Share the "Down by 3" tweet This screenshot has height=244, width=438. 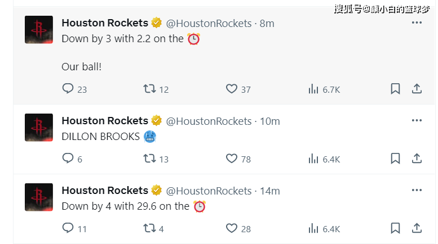coord(417,89)
